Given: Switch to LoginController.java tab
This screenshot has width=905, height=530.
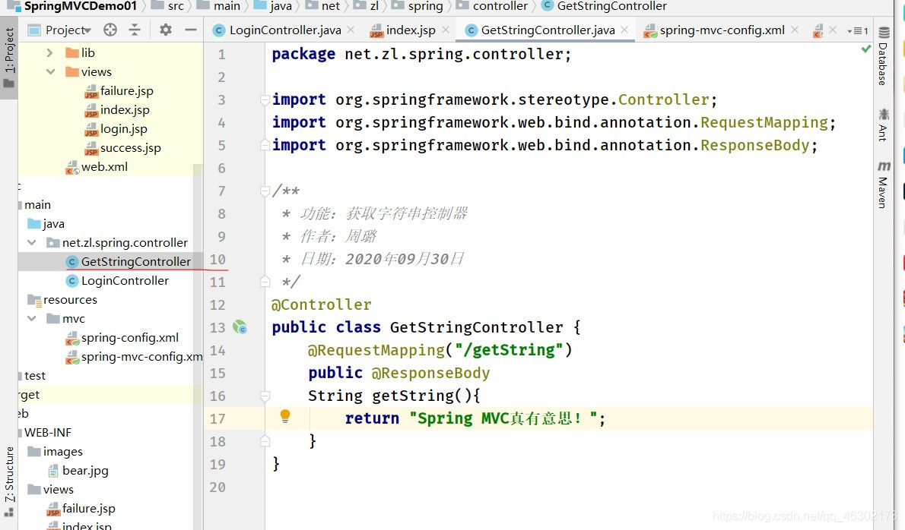Looking at the screenshot, I should click(277, 30).
